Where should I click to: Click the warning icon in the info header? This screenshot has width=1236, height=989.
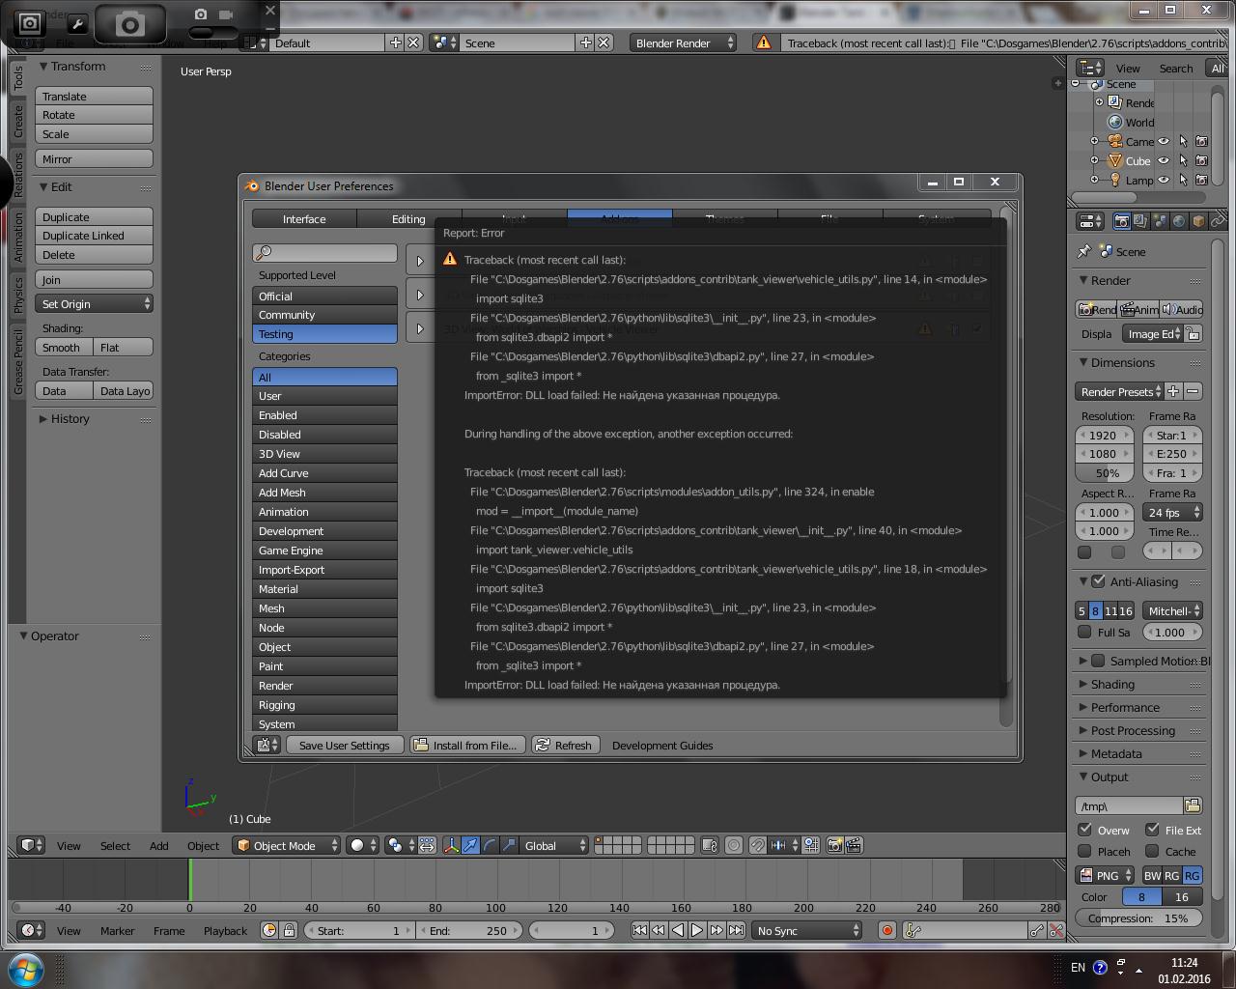763,42
